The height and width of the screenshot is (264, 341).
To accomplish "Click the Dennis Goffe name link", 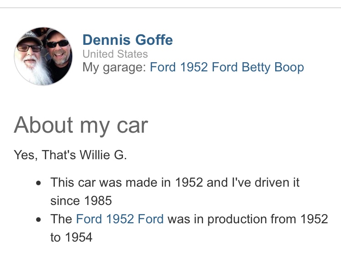I will (x=128, y=40).
